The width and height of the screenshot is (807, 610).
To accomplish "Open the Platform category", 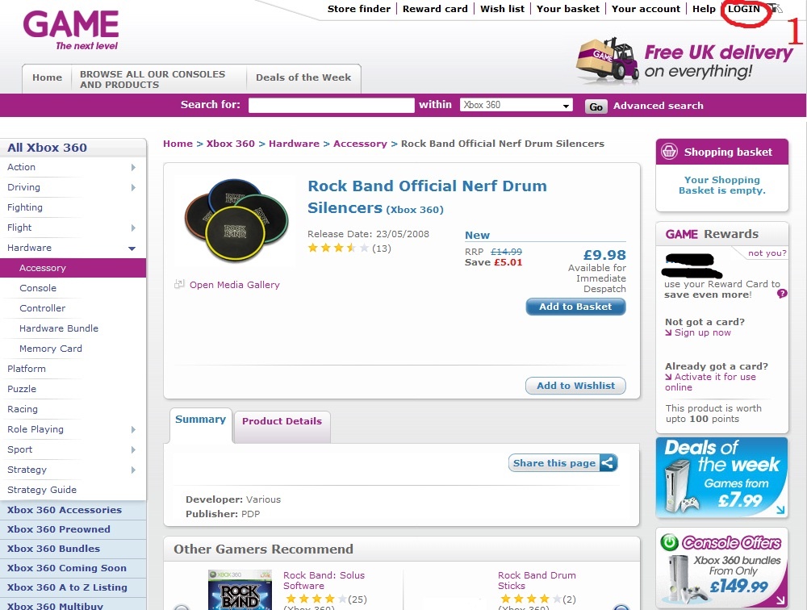I will pyautogui.click(x=27, y=369).
